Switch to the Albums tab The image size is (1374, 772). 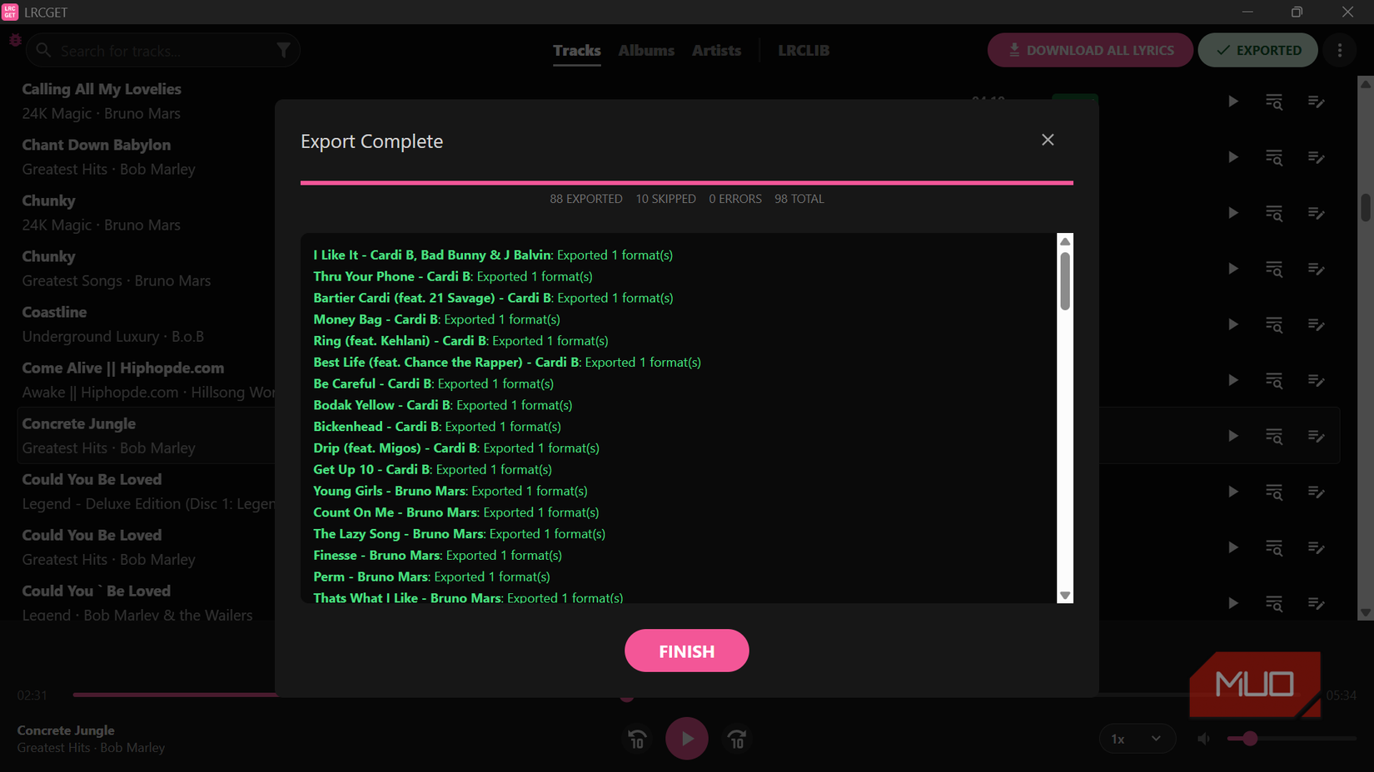[x=646, y=51]
